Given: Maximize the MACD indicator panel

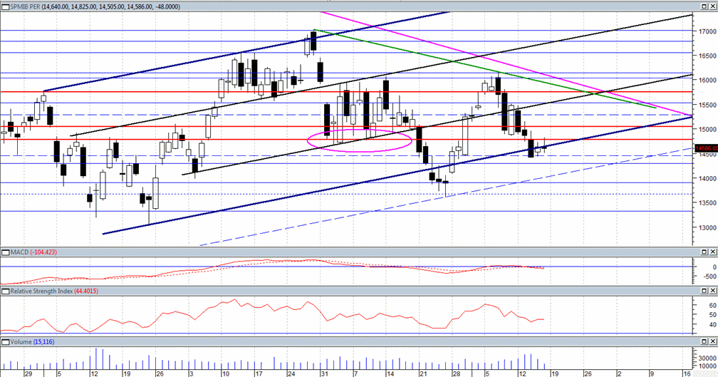Looking at the screenshot, I should pyautogui.click(x=704, y=252).
